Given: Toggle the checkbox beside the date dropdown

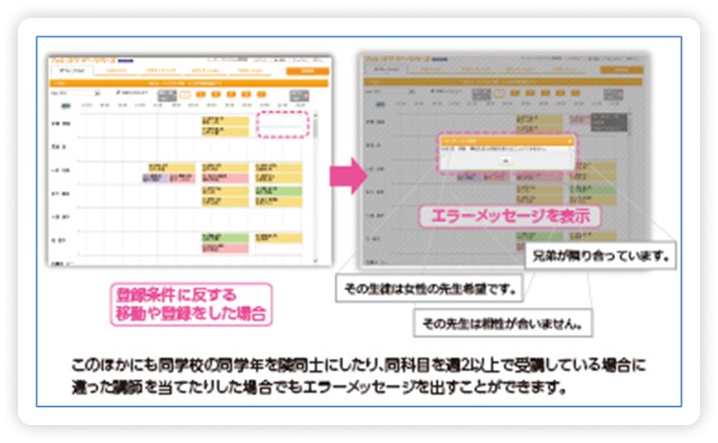Looking at the screenshot, I should pyautogui.click(x=118, y=93).
